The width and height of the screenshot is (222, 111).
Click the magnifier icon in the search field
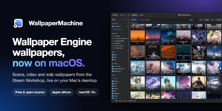coord(139,20)
